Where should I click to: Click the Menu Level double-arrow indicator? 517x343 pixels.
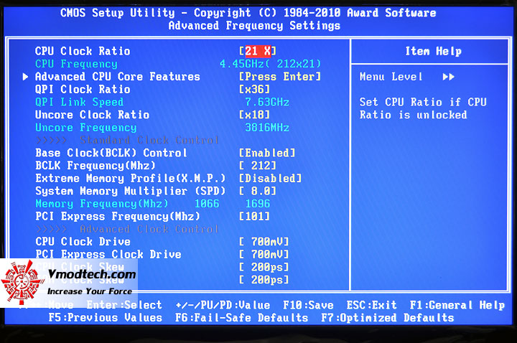[x=448, y=77]
